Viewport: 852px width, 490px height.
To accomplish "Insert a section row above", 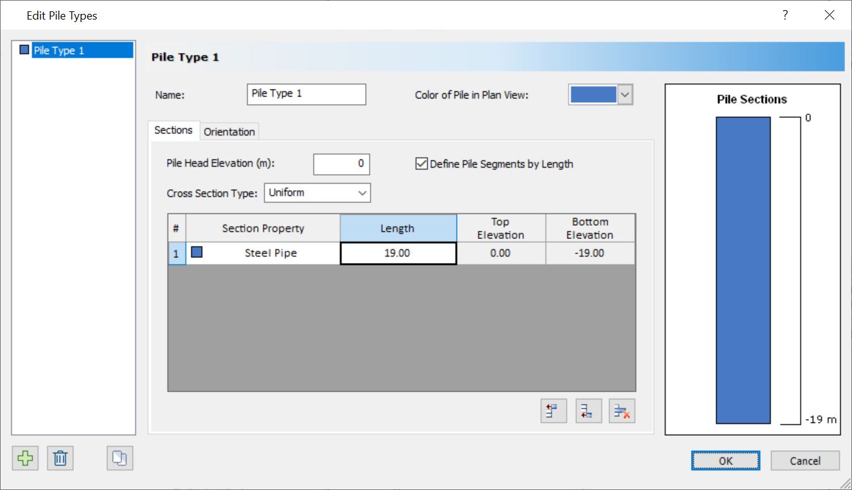I will 553,411.
